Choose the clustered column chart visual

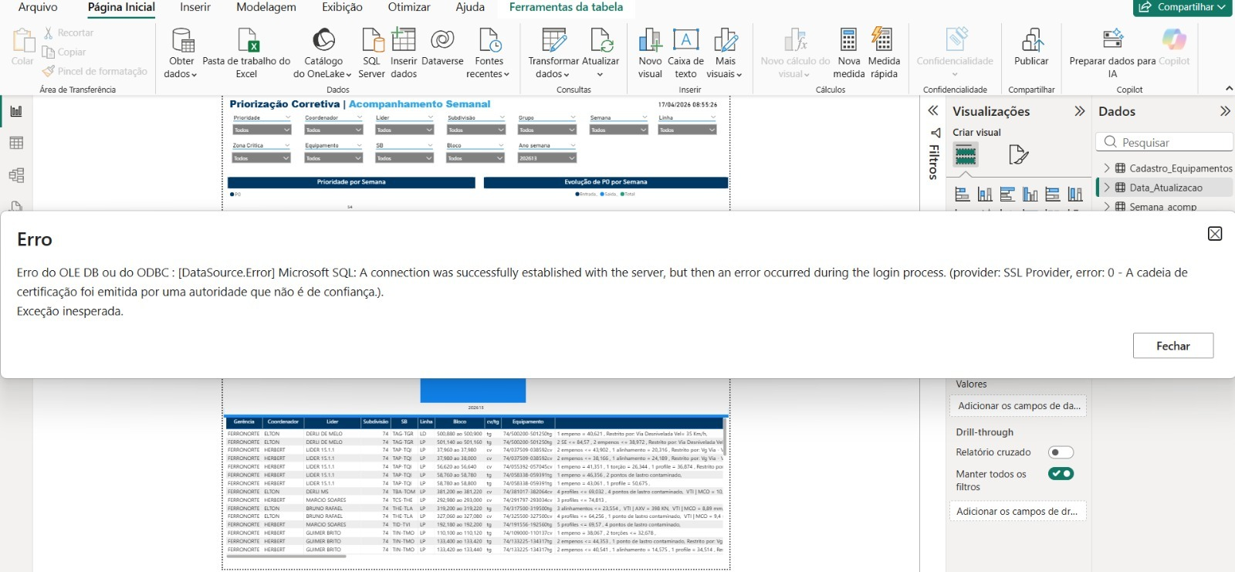[1030, 195]
